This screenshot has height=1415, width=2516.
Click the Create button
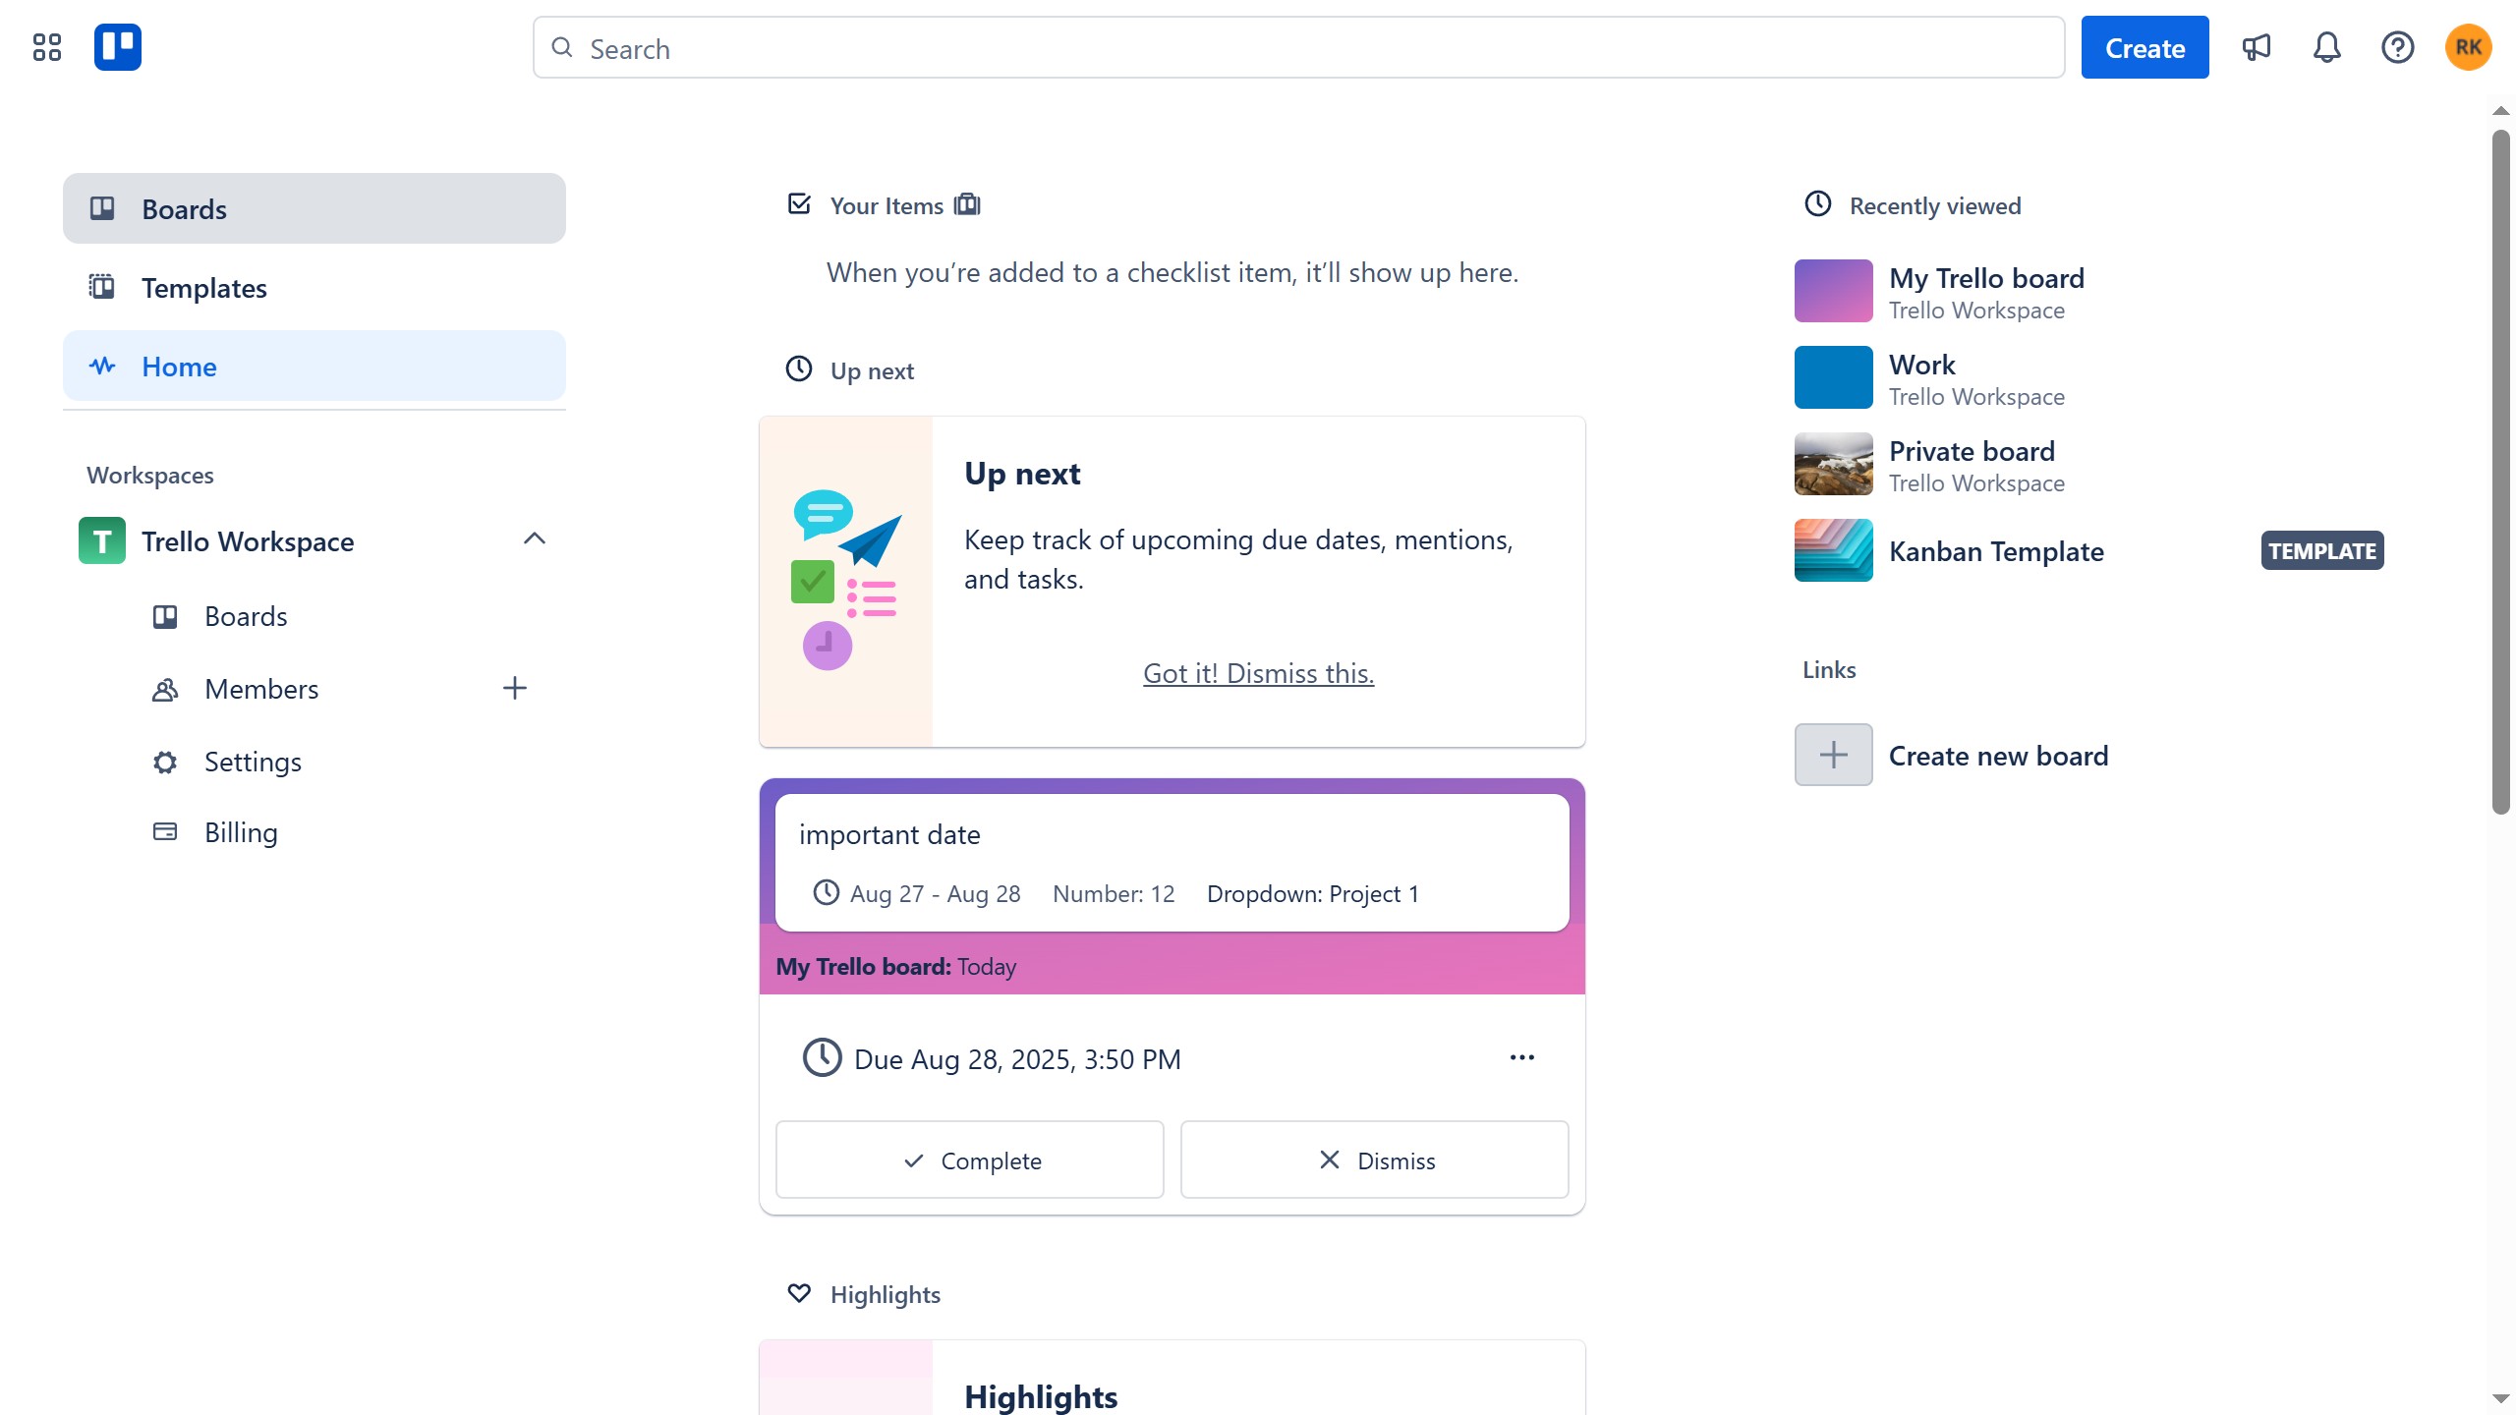[x=2144, y=47]
